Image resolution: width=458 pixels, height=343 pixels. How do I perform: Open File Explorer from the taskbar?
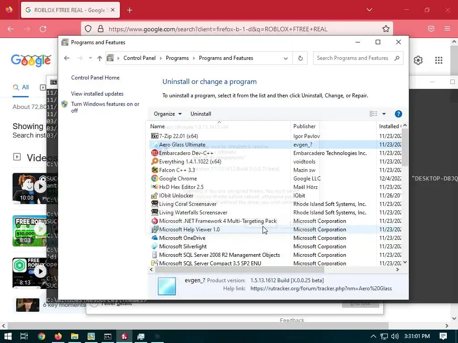(75, 336)
